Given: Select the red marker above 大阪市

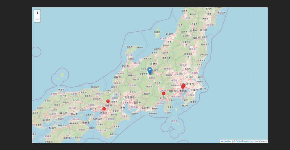Looking at the screenshot, I should click(104, 109).
